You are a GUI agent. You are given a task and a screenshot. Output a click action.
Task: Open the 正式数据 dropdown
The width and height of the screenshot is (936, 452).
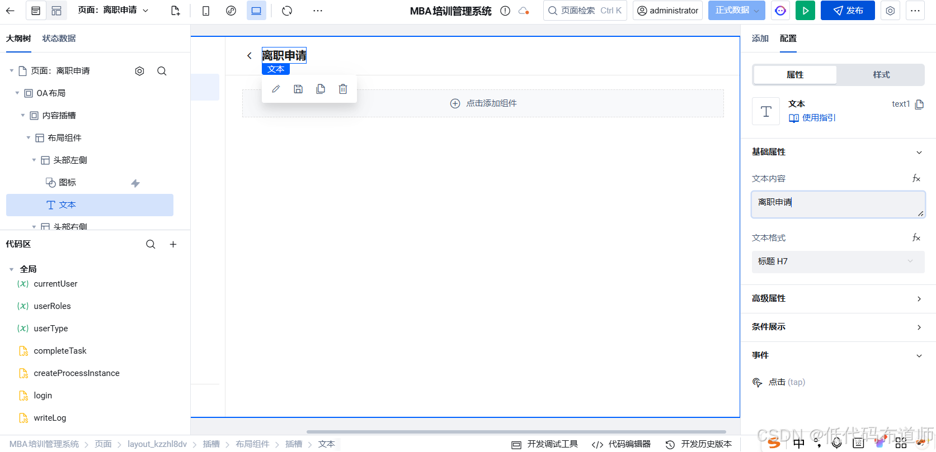[736, 11]
